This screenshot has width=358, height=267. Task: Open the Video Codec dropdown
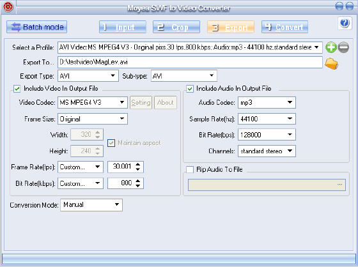[93, 102]
